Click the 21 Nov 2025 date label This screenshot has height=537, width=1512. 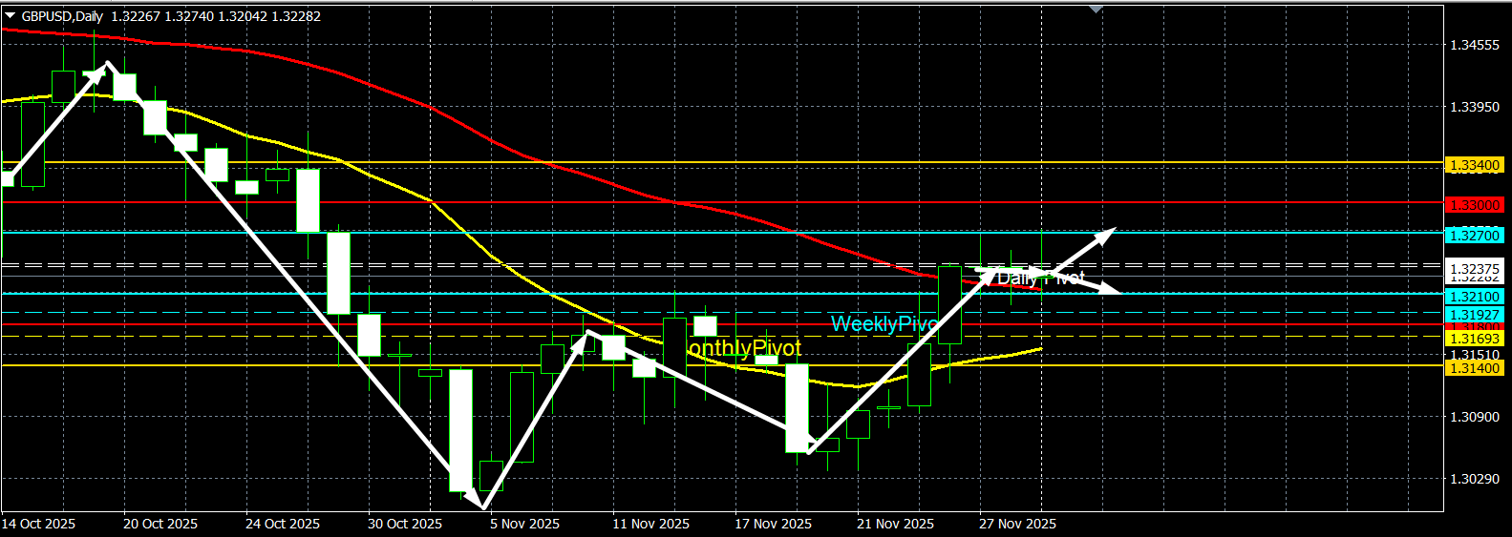[895, 524]
